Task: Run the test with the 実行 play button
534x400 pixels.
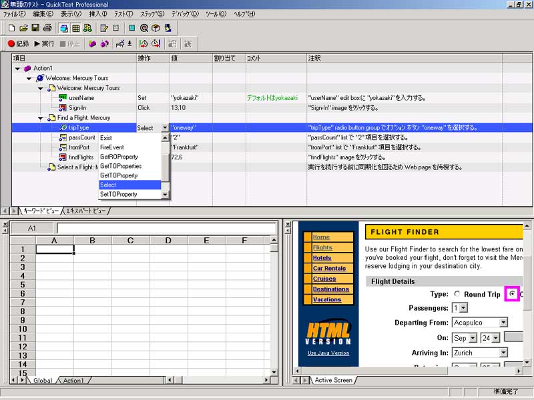Action: 44,43
